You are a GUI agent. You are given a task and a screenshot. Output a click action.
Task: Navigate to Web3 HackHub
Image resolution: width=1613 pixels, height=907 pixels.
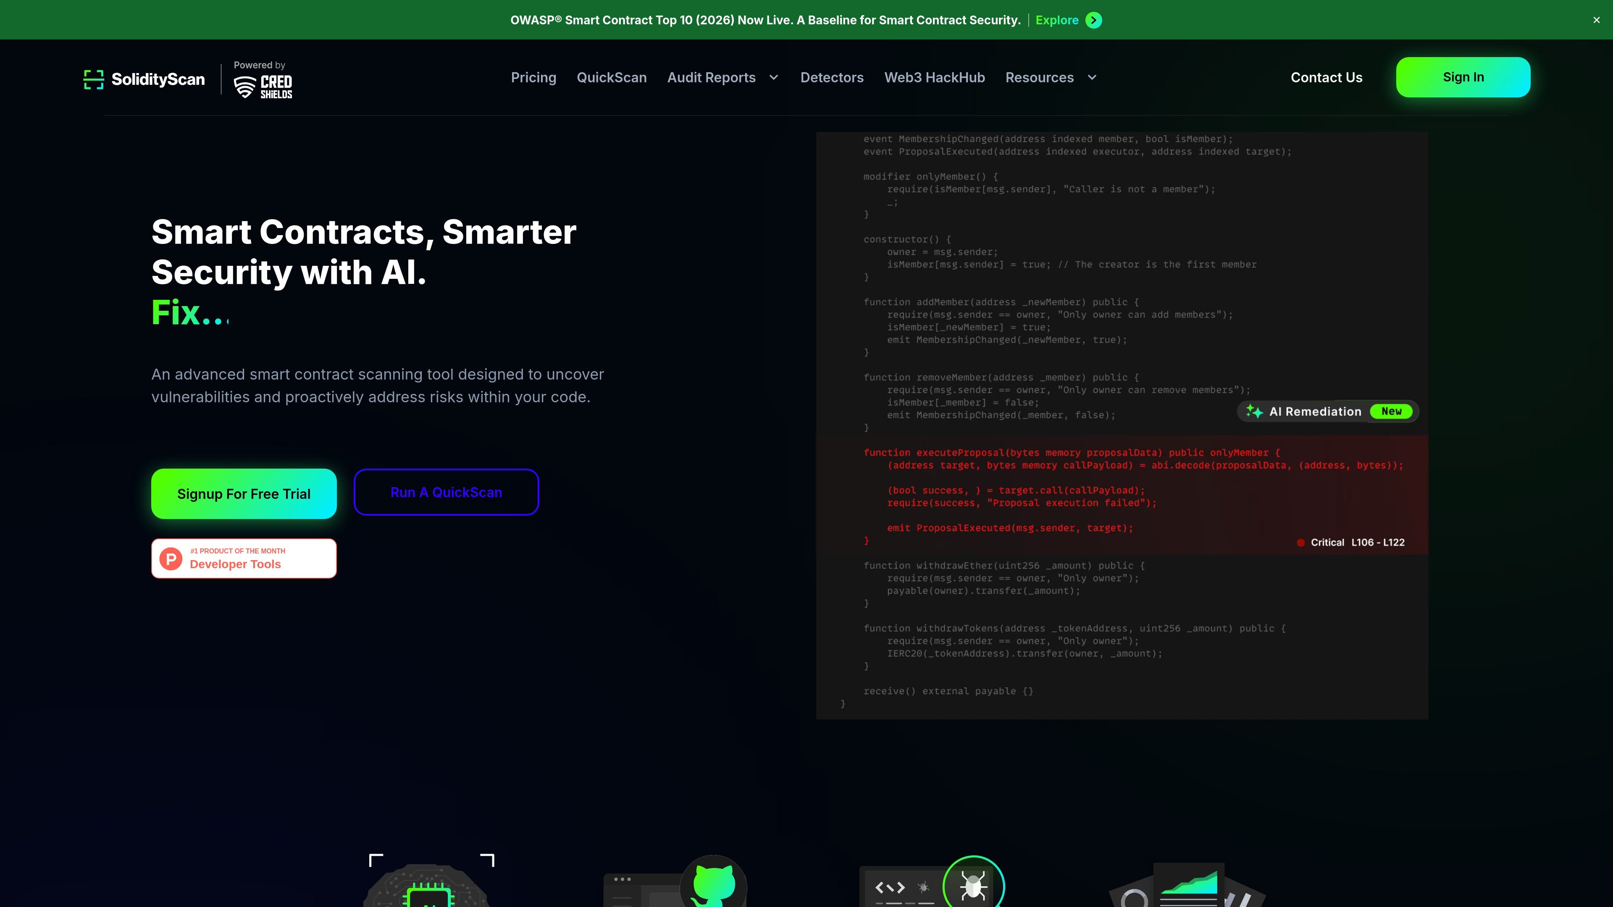[935, 78]
